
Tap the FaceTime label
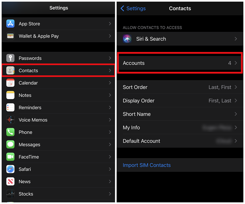click(29, 157)
